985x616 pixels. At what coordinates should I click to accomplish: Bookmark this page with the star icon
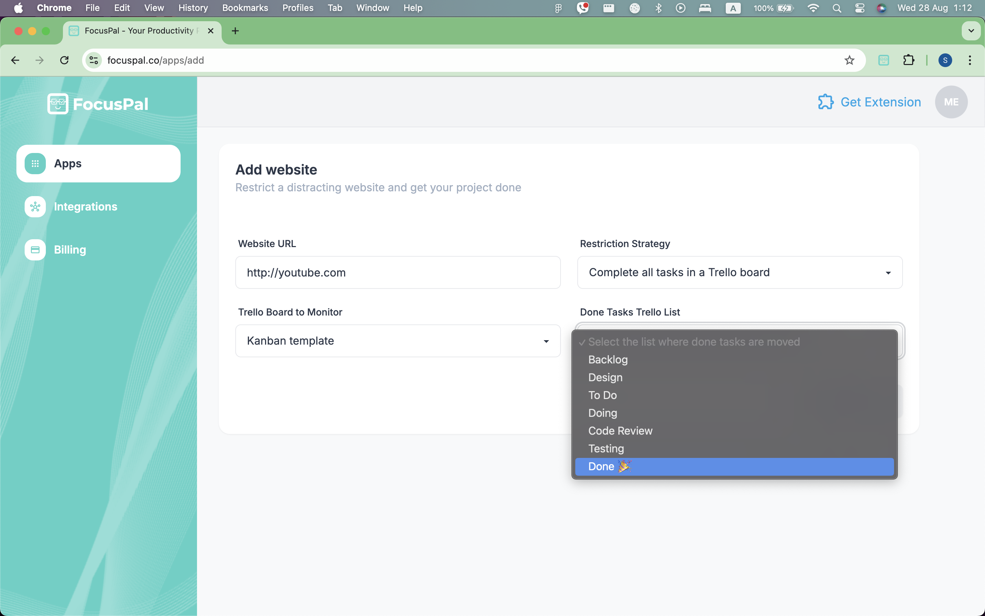coord(849,60)
